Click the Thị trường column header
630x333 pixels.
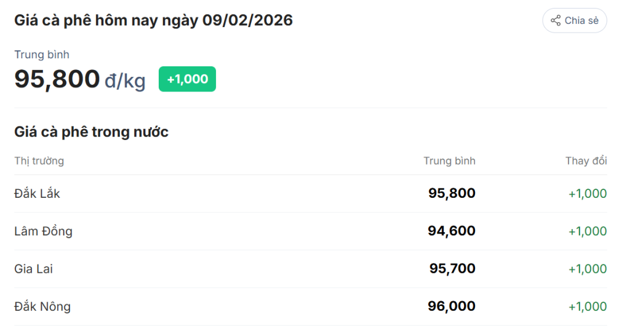(39, 161)
